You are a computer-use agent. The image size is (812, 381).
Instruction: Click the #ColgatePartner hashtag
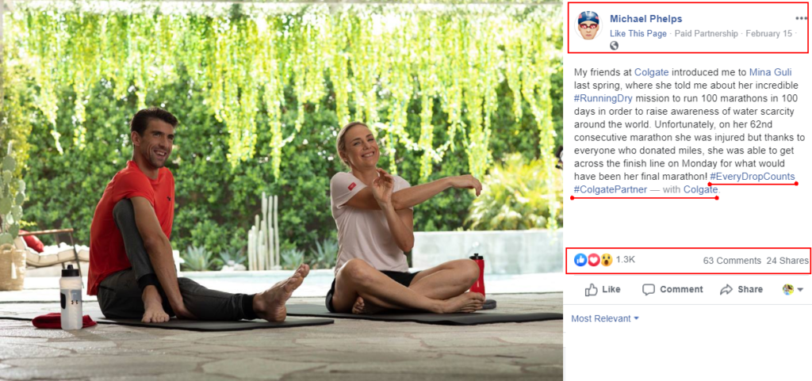611,190
